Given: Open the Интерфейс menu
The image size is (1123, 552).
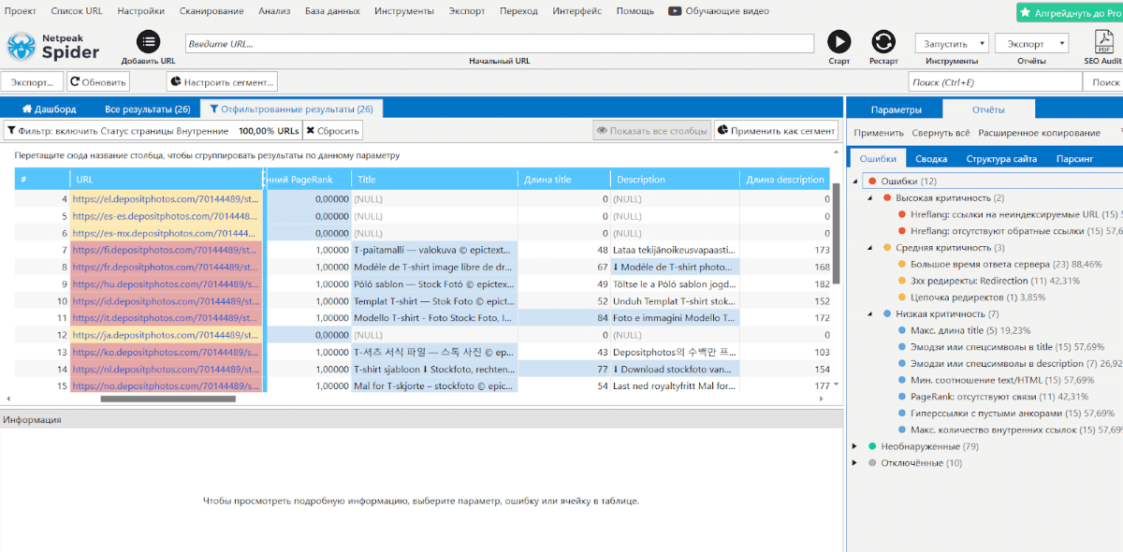Looking at the screenshot, I should [577, 11].
